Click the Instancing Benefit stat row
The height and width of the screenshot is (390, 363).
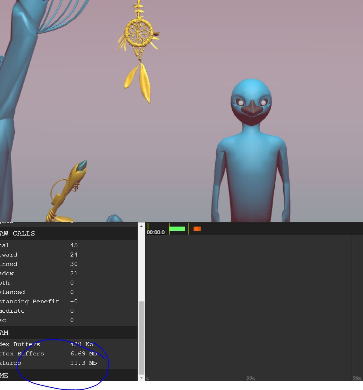click(38, 302)
